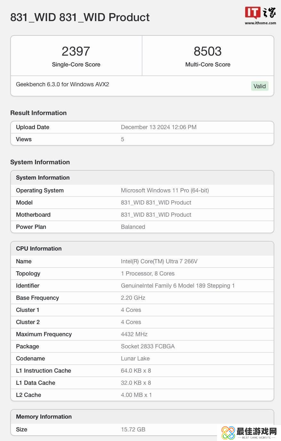This screenshot has height=441, width=281.
Task: Click the Operating System value
Action: tap(165, 190)
